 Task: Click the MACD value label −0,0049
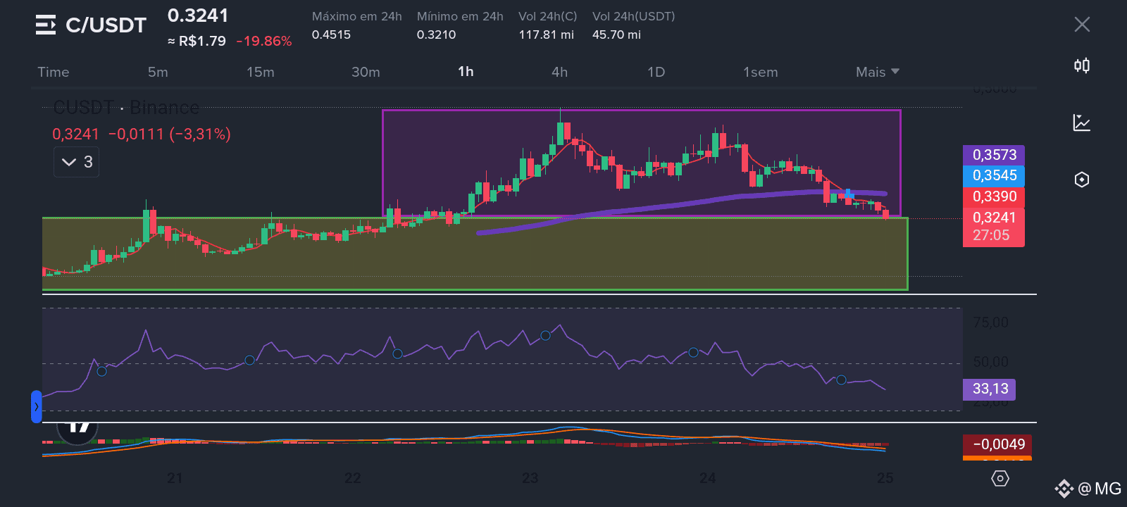click(x=997, y=444)
